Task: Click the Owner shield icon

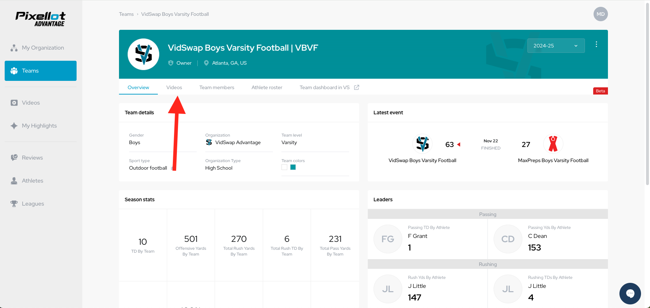Action: click(x=171, y=63)
